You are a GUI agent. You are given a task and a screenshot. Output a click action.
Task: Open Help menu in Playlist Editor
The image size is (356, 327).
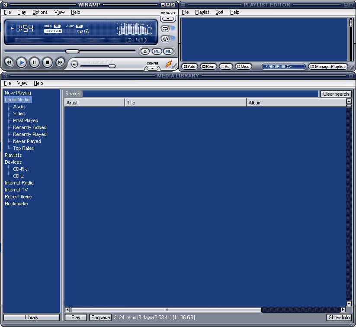coord(235,12)
